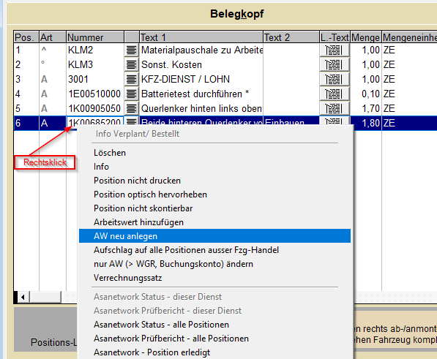Click text KFZ-DIENST / LOHN
The width and height of the screenshot is (437, 359).
[x=185, y=79]
